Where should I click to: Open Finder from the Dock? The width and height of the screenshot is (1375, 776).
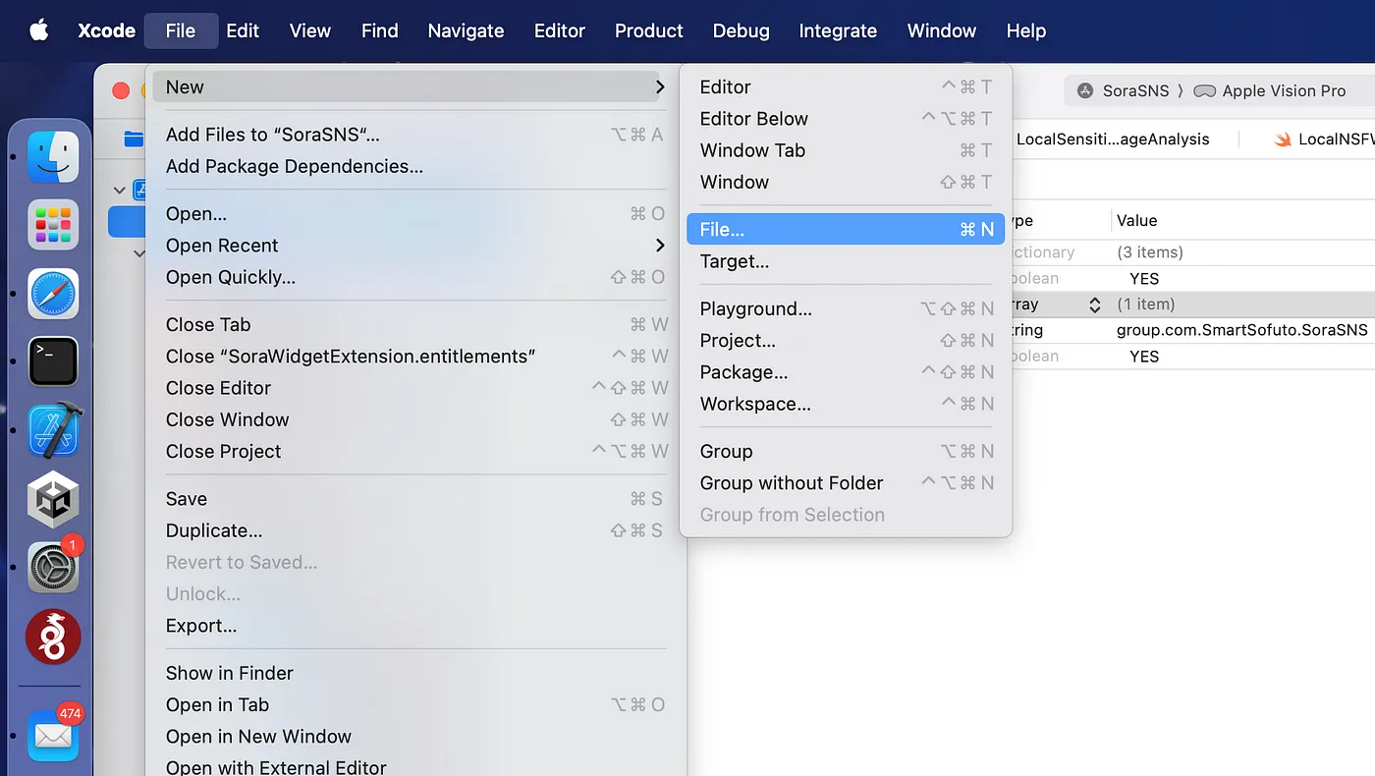pyautogui.click(x=53, y=157)
